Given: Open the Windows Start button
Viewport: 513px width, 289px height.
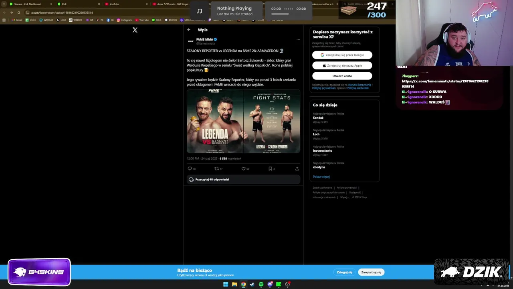Looking at the screenshot, I should click(226, 284).
